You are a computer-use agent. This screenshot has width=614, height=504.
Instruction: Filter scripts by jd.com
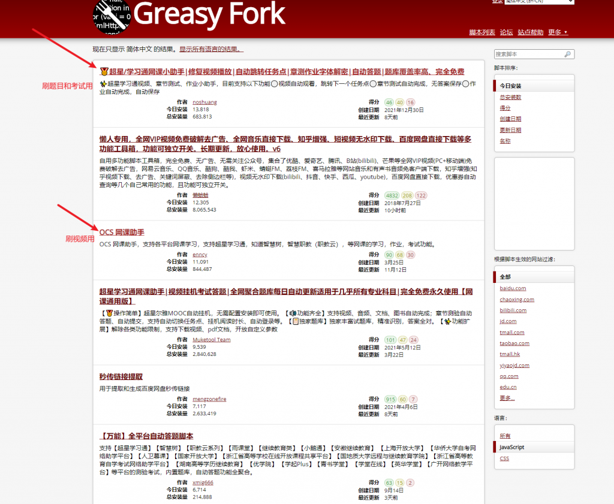(x=508, y=321)
